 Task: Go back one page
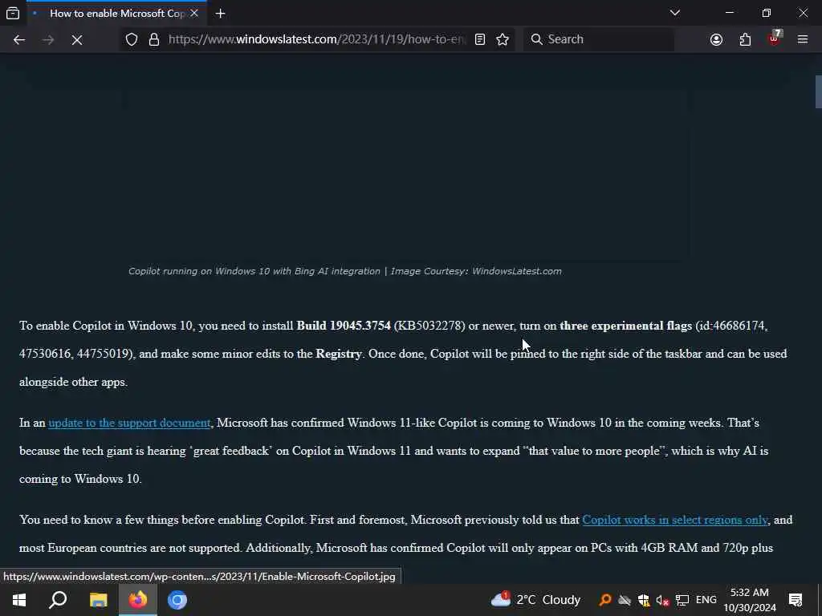coord(19,39)
